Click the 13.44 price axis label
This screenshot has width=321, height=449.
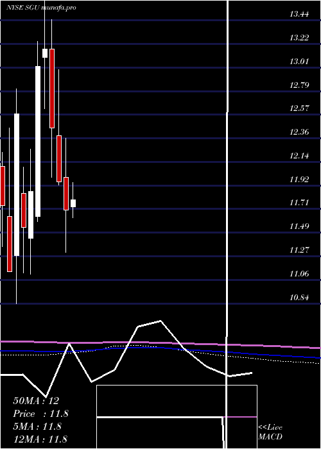point(299,14)
